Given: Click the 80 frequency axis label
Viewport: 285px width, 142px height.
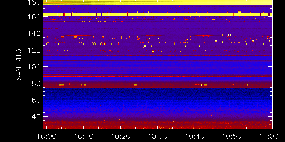Looking at the screenshot, I should pyautogui.click(x=36, y=83).
